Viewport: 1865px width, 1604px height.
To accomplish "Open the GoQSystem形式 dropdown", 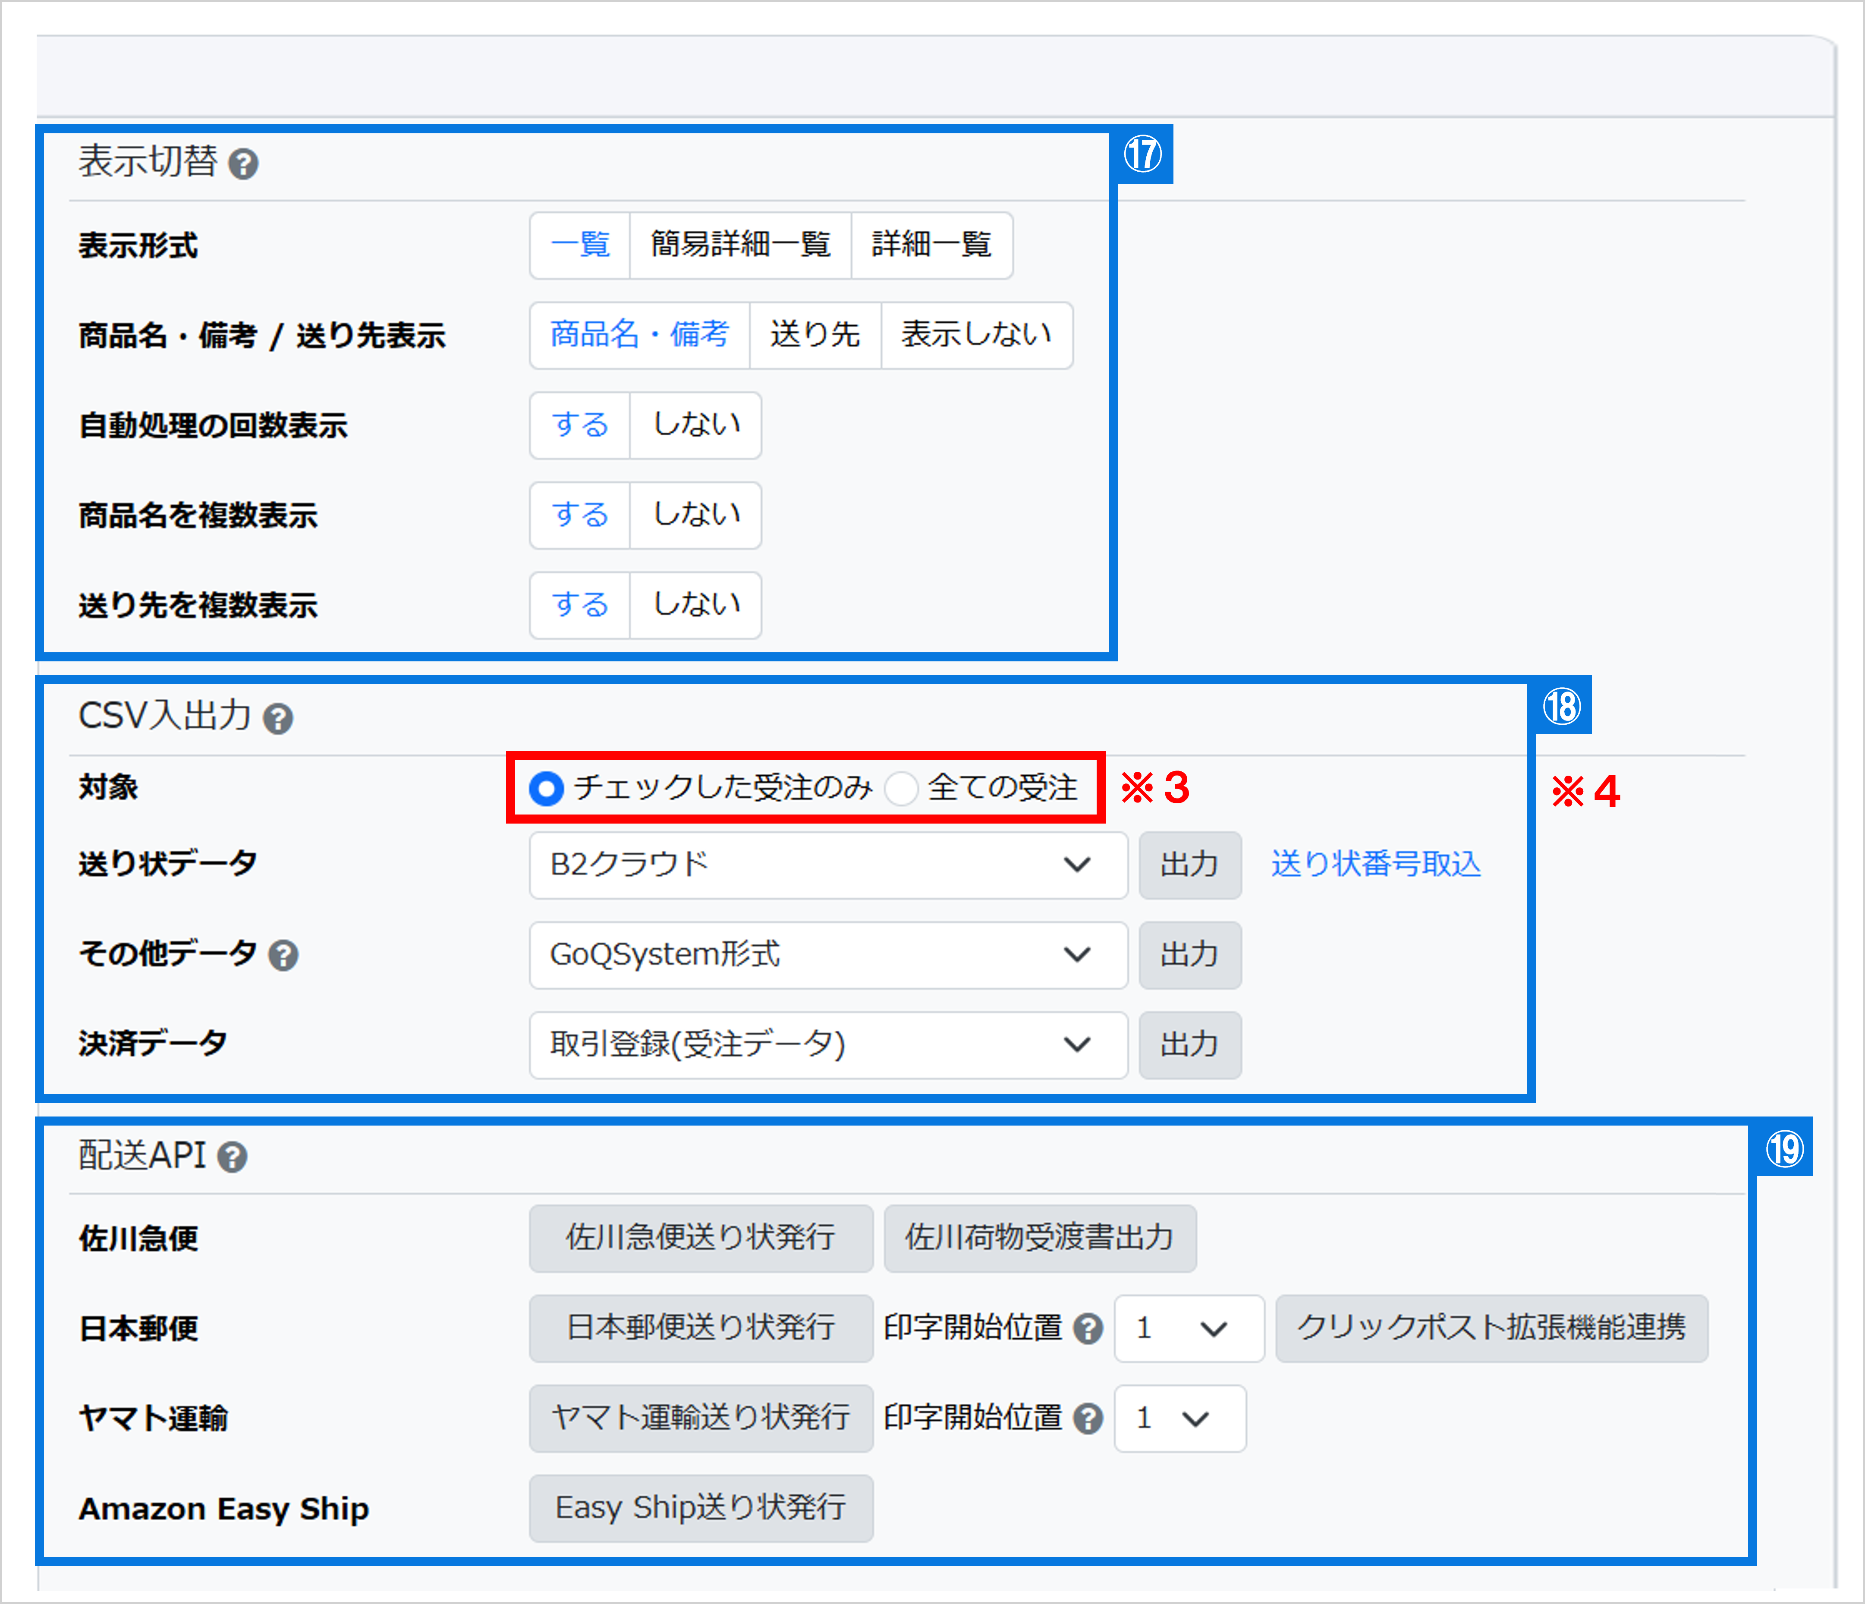I will pyautogui.click(x=827, y=955).
